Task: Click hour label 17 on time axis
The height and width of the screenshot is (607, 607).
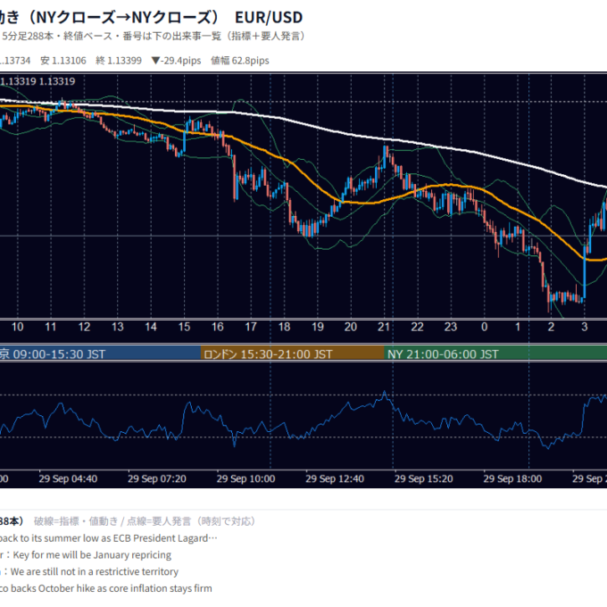Action: coord(251,327)
